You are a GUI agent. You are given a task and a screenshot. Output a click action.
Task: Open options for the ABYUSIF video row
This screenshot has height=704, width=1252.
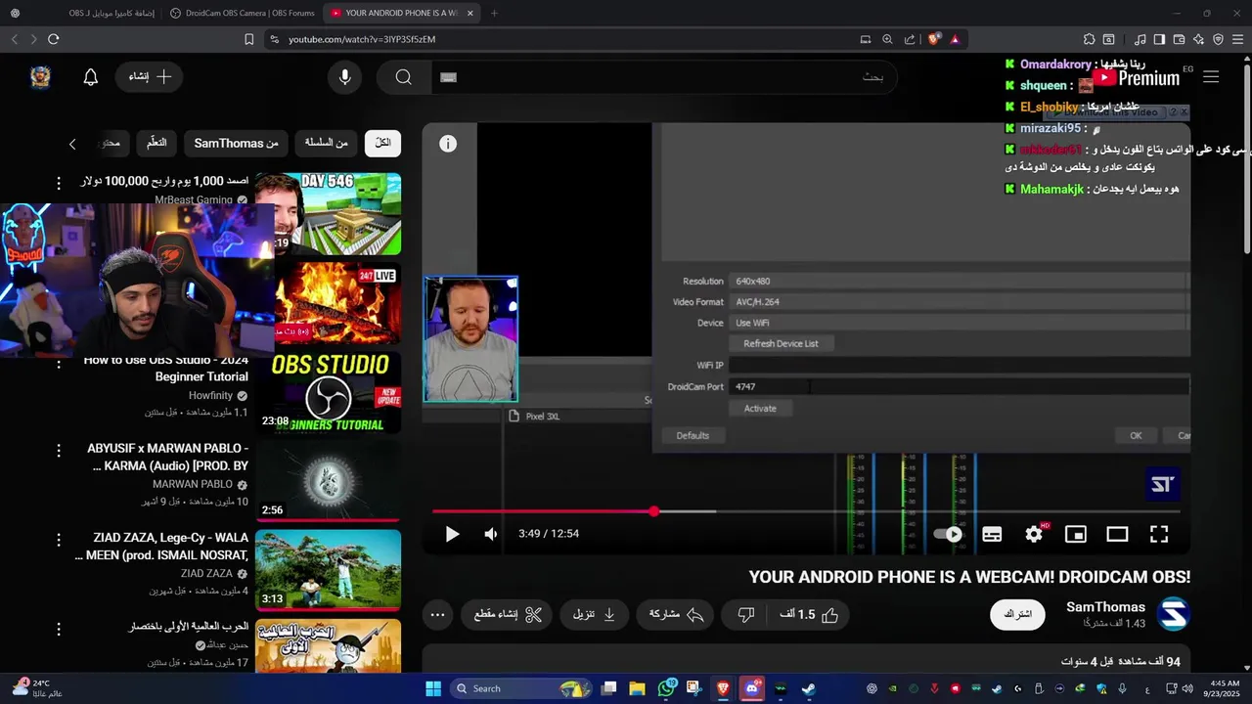[x=59, y=451]
